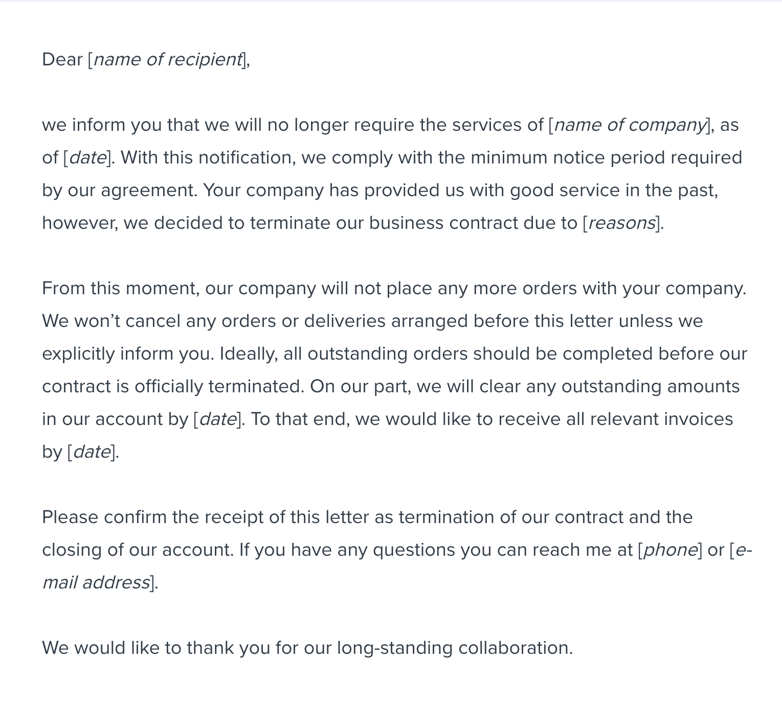Click the date placeholder ending the second paragraph
The height and width of the screenshot is (710, 782).
point(92,452)
